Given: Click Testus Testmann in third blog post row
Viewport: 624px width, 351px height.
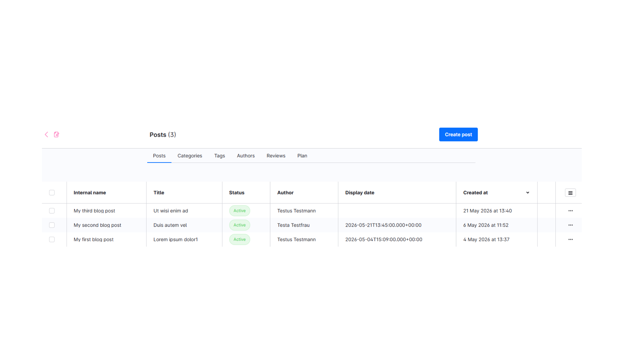Looking at the screenshot, I should 296,211.
